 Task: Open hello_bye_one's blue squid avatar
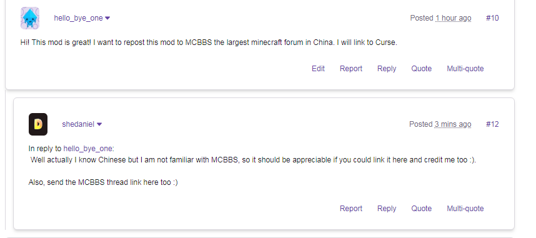(x=30, y=18)
